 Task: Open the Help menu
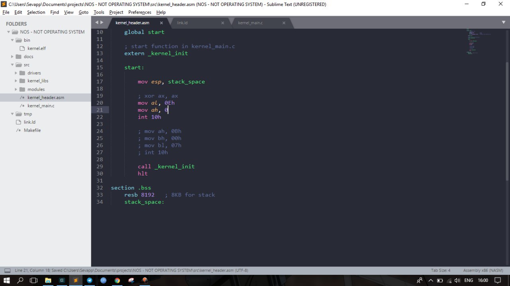pos(161,12)
